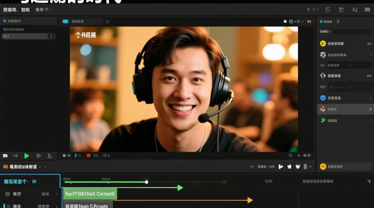374x208 pixels.
Task: Click the double-circle icon at the top-right corner
Action: 367,10
